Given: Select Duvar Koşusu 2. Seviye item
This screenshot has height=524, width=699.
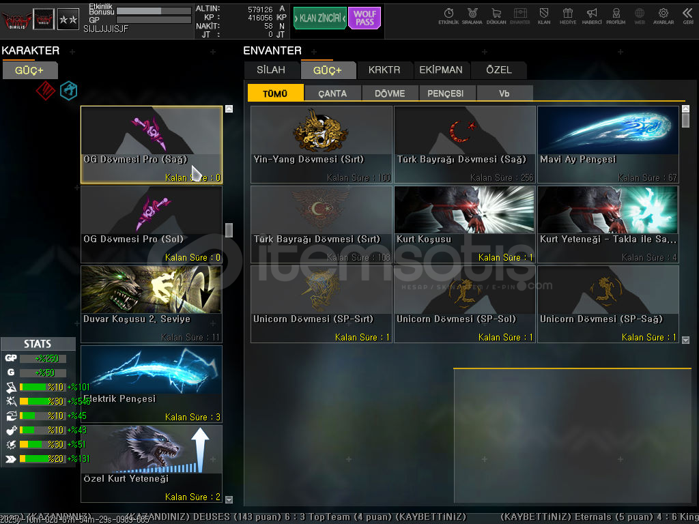Looking at the screenshot, I should click(152, 304).
